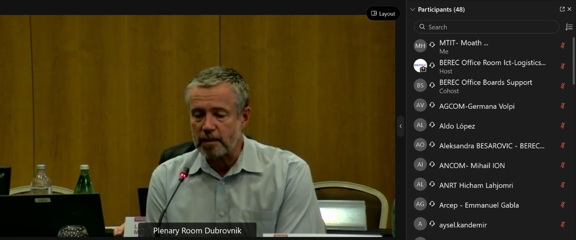Toggle muted mic icon for ANCOM- Mihail ION
576x240 pixels.
[562, 165]
